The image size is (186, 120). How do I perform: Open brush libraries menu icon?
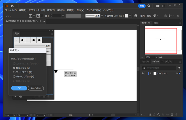click(16, 96)
